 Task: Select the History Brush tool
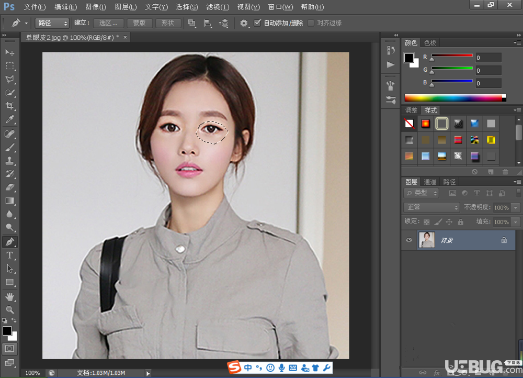click(9, 174)
